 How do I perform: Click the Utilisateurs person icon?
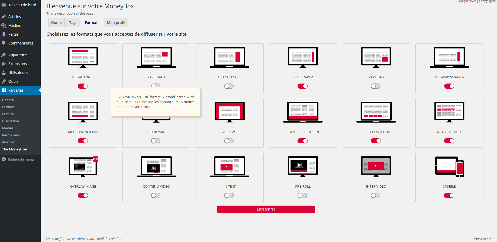(4, 73)
